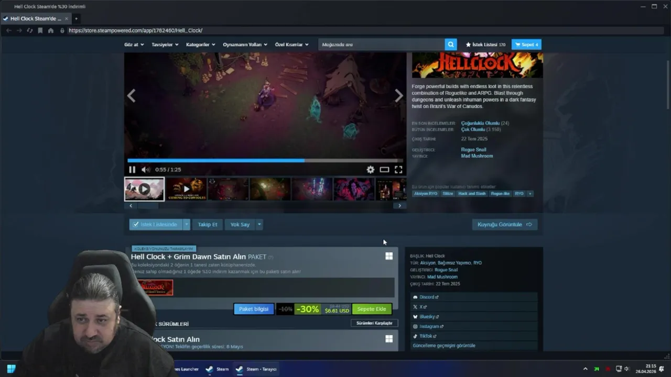Select the third media thumbnail
This screenshot has height=377, width=671.
[228, 189]
